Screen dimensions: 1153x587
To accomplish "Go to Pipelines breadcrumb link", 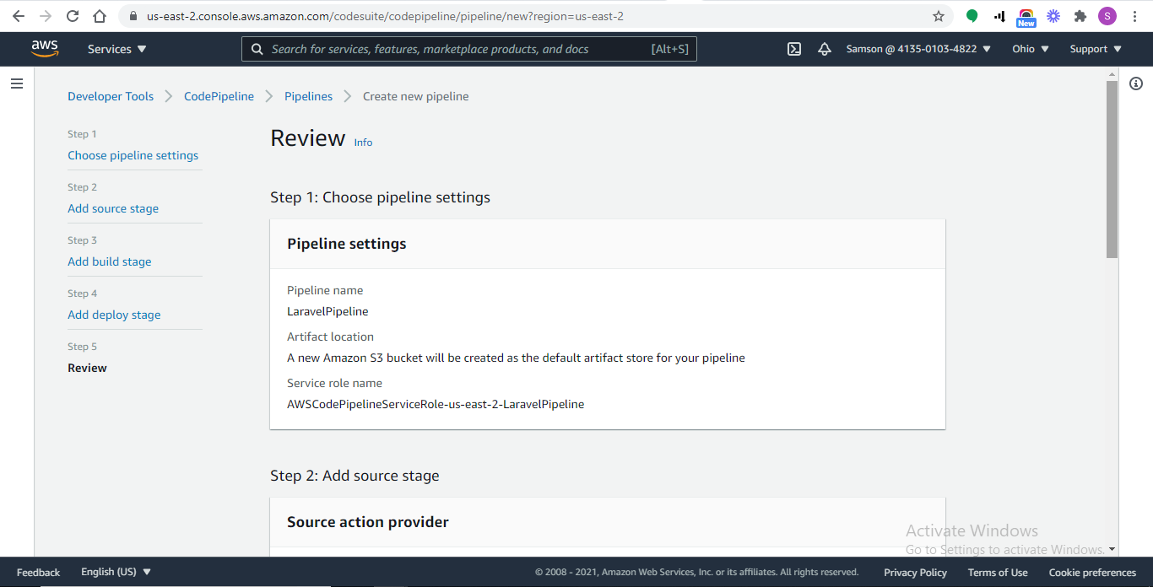I will coord(308,96).
